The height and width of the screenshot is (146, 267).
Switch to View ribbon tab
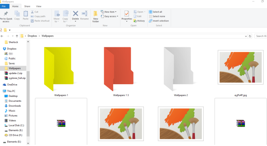point(39,6)
